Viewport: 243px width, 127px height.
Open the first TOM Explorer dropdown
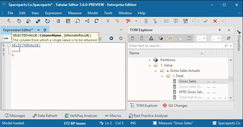pyautogui.click(x=201, y=38)
